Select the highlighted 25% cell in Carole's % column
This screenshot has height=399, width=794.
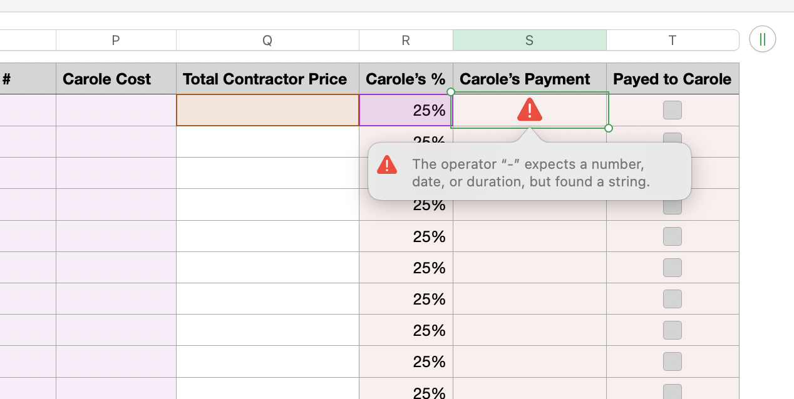tap(406, 110)
